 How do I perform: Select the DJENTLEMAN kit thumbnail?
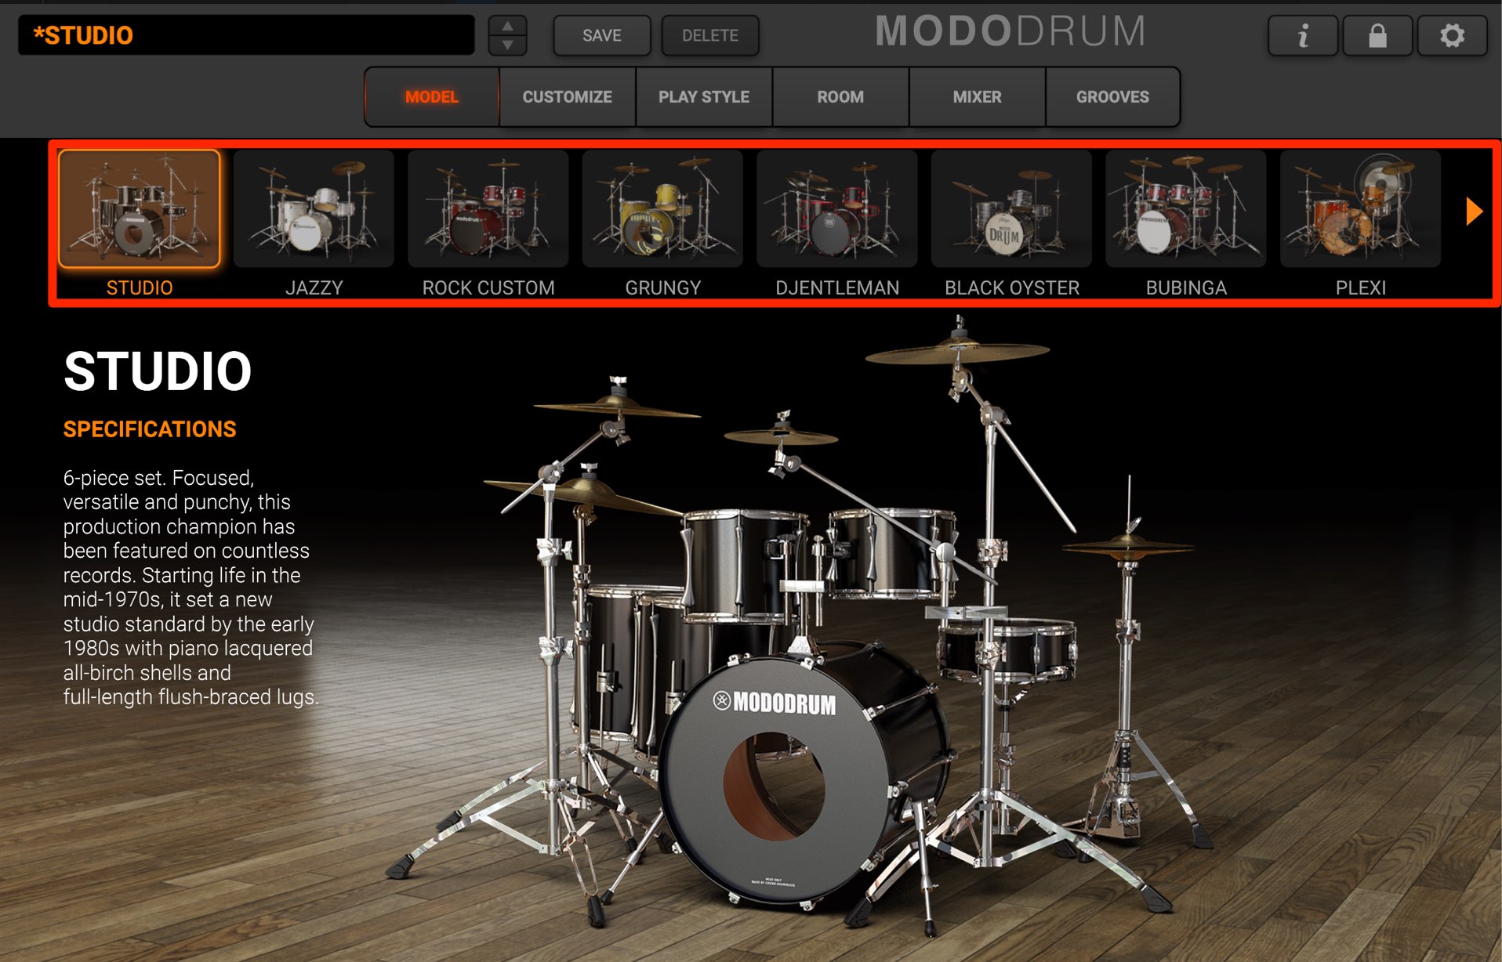click(x=837, y=209)
